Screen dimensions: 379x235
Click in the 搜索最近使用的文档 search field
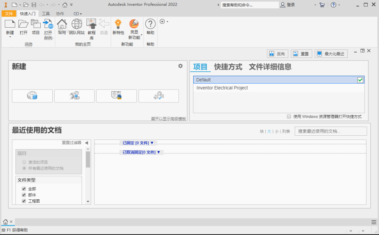click(331, 131)
